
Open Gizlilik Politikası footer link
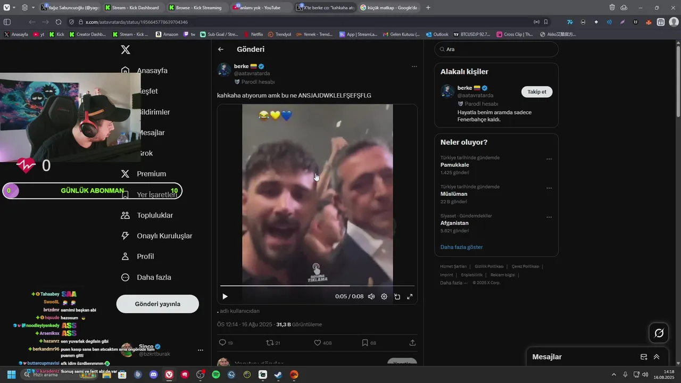[489, 267]
